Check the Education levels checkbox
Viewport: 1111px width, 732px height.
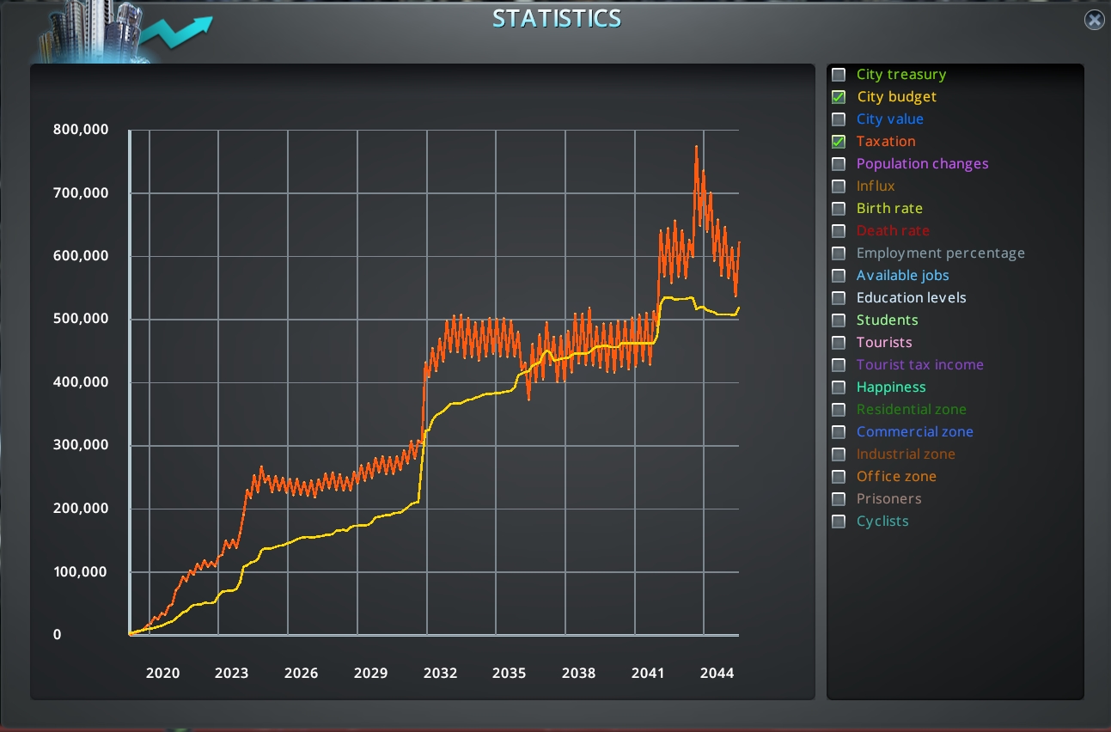pyautogui.click(x=839, y=298)
